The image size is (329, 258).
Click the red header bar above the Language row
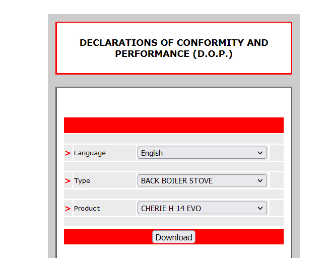coord(174,125)
